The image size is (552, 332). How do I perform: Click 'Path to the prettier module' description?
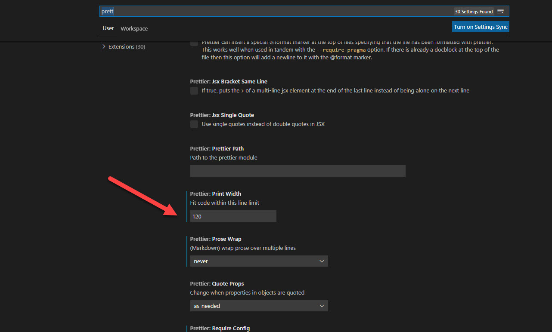[x=224, y=157]
